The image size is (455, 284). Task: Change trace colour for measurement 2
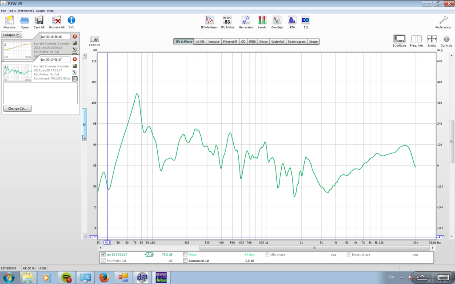(75, 72)
